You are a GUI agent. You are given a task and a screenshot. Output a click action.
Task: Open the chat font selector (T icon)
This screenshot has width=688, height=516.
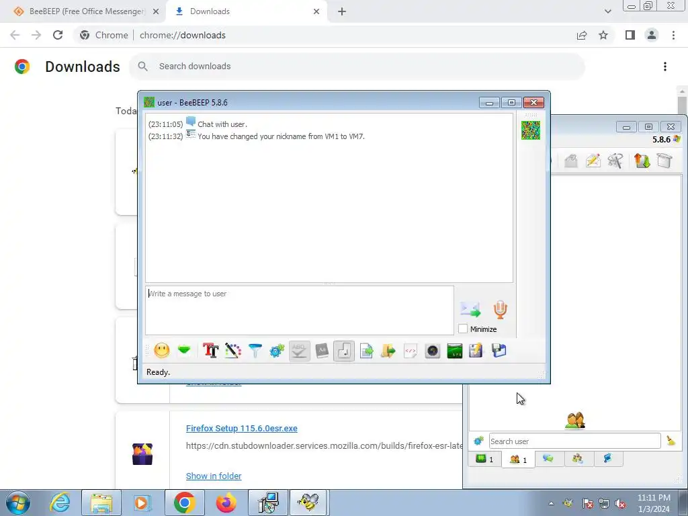click(210, 351)
